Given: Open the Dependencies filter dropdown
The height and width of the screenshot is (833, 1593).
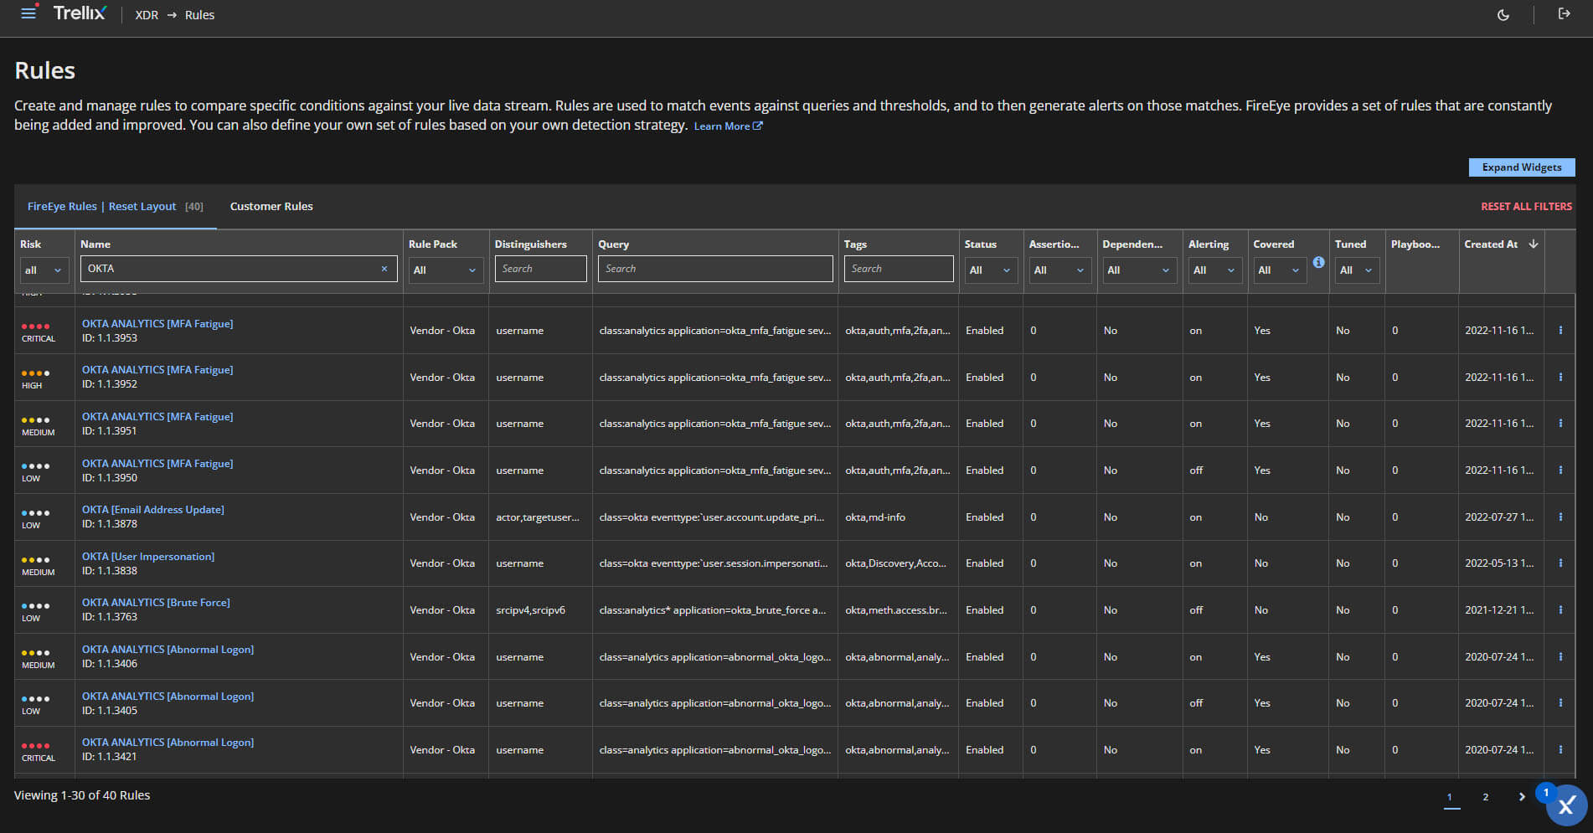Looking at the screenshot, I should click(x=1140, y=270).
